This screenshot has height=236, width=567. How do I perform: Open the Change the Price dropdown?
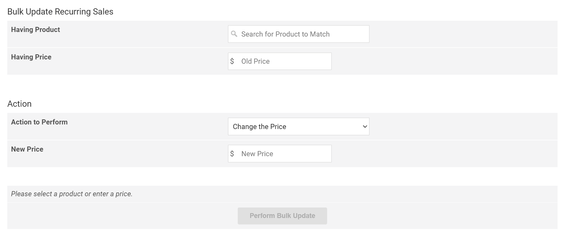point(299,127)
